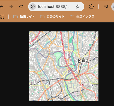Click route number 85 on the map
Screen dimensions: 114x106
[x=96, y=98]
